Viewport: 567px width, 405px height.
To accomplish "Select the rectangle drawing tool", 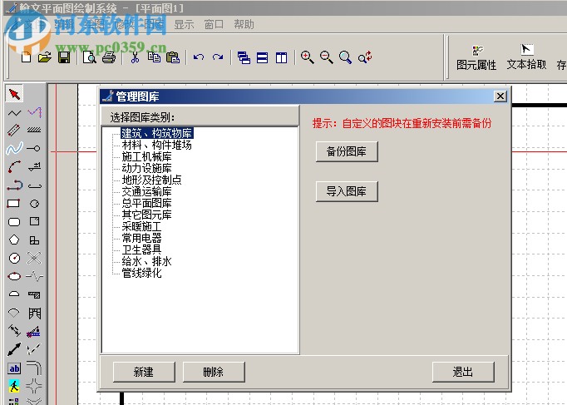I will tap(13, 203).
